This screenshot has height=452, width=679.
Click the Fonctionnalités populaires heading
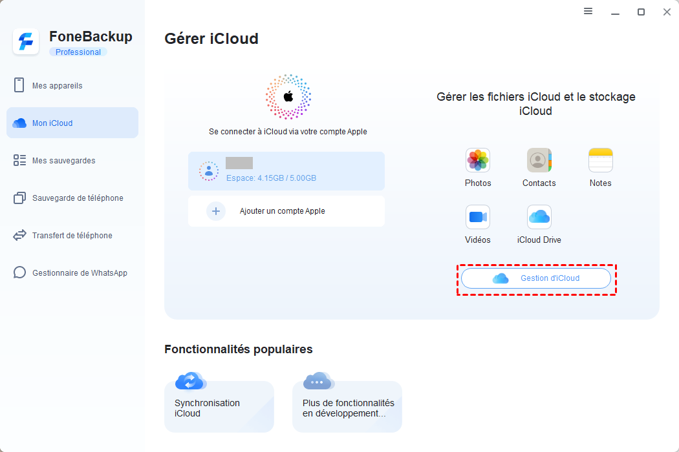[x=239, y=349]
